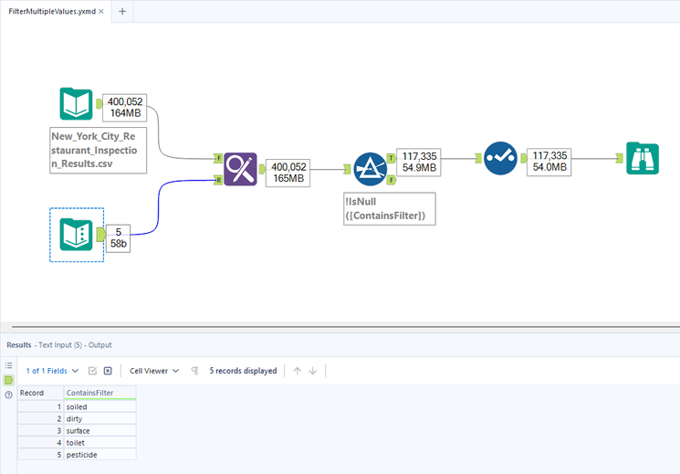This screenshot has height=474, width=680.
Task: Click the 400,052 165MB record count label
Action: tap(288, 173)
